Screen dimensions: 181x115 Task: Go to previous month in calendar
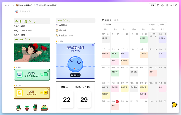(x=158, y=25)
